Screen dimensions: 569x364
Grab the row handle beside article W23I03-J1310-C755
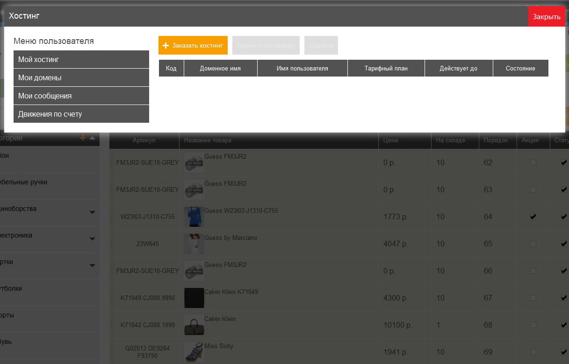[x=112, y=217]
